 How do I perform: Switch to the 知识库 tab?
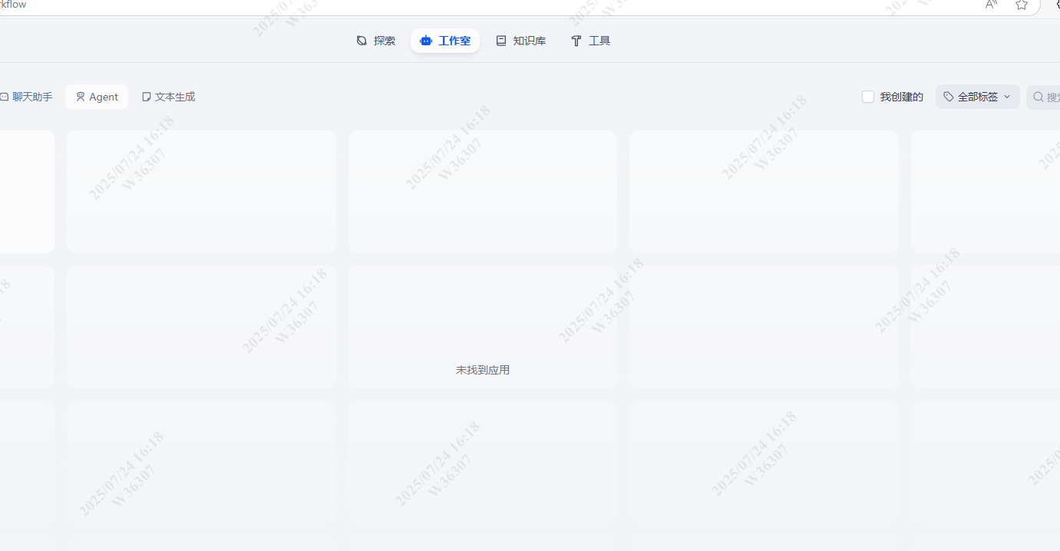point(529,41)
